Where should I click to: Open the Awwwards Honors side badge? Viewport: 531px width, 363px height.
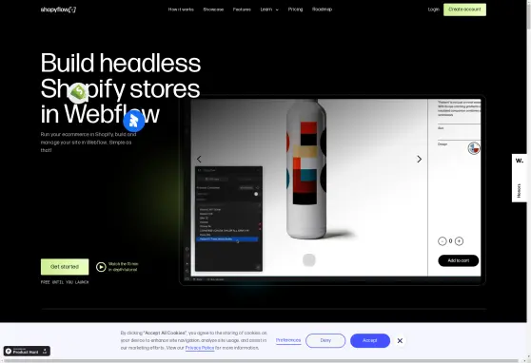(520, 178)
